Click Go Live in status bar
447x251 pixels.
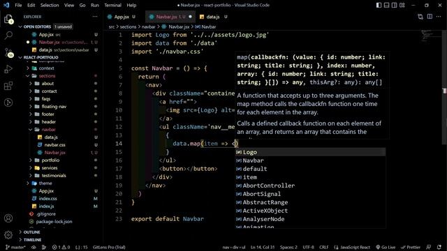click(x=386, y=248)
